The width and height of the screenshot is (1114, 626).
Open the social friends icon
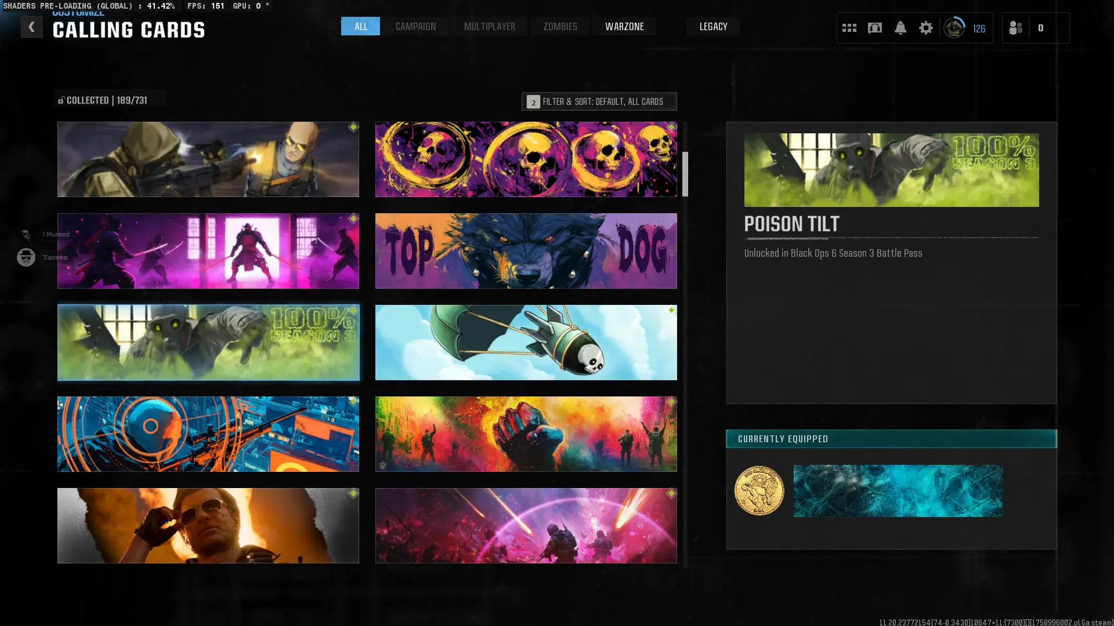(1015, 28)
